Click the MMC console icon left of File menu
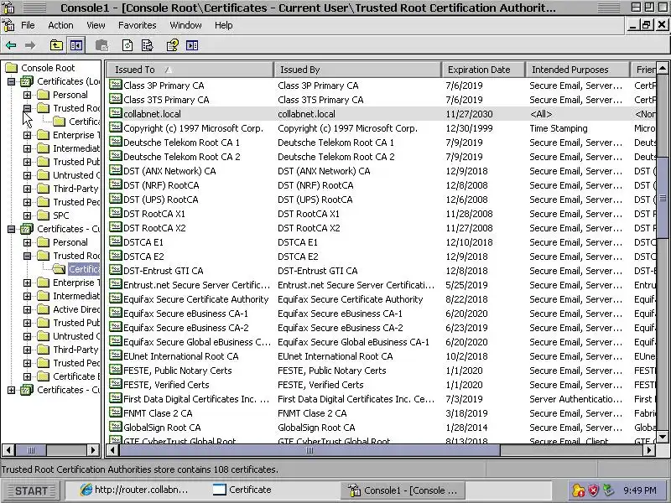The height and width of the screenshot is (503, 671). click(8, 25)
